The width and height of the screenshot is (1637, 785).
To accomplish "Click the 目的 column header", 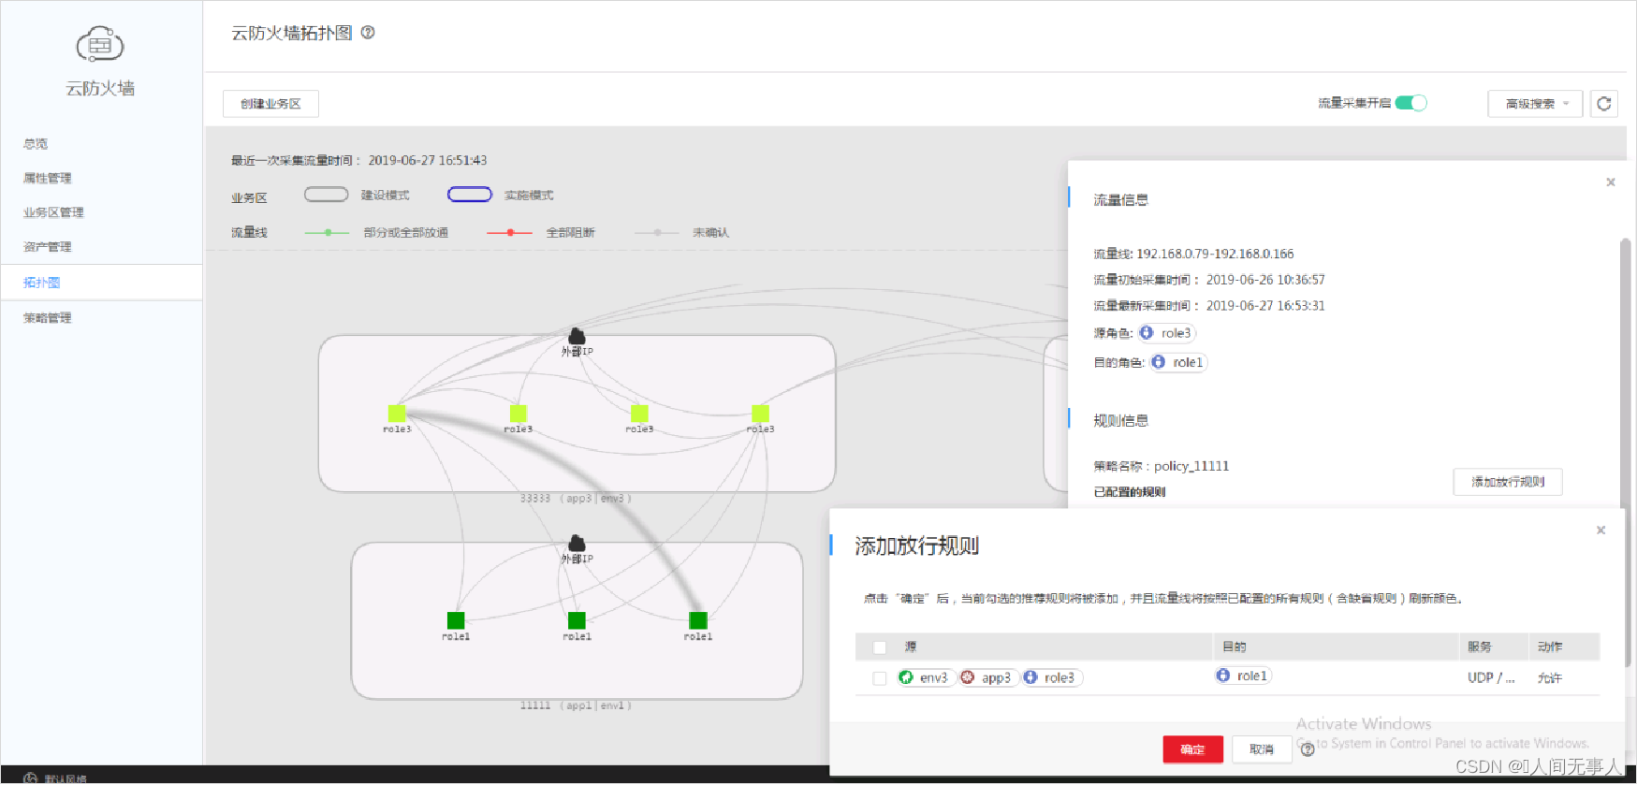I will point(1234,647).
